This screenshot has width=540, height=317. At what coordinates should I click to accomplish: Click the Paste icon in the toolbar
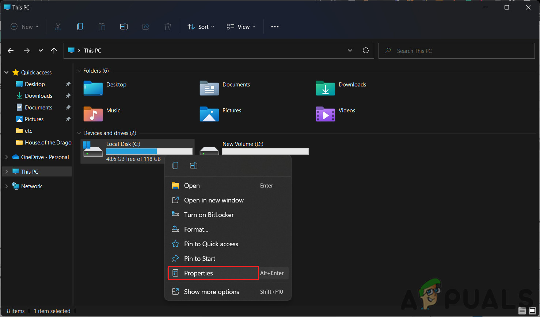click(102, 27)
